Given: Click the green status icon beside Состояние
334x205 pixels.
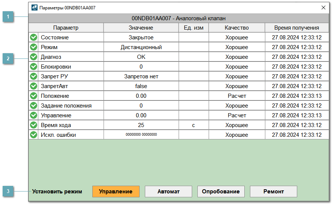Looking at the screenshot, I should pos(33,37).
